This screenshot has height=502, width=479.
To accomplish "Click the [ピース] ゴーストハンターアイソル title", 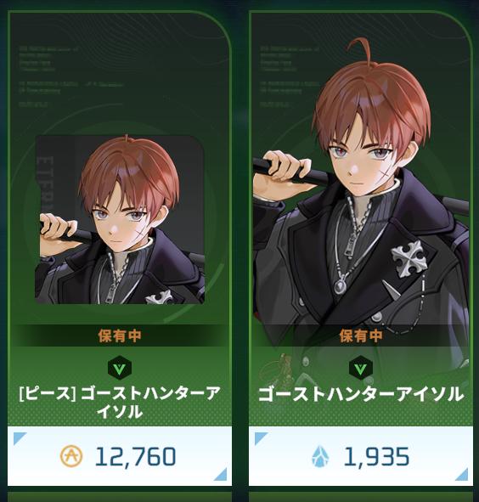I will (120, 403).
